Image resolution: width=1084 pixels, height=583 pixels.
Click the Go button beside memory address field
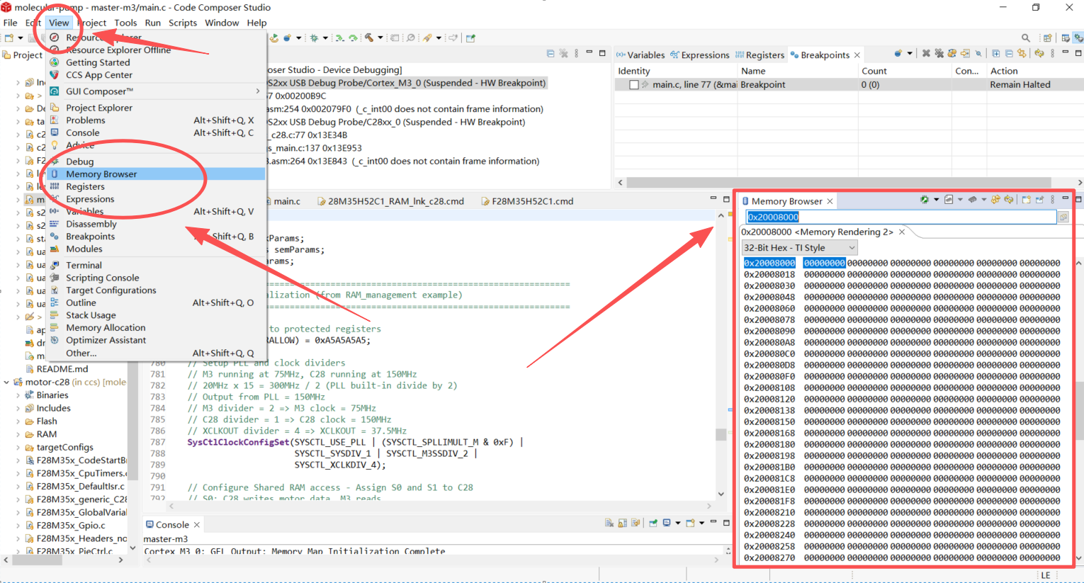coord(1063,217)
